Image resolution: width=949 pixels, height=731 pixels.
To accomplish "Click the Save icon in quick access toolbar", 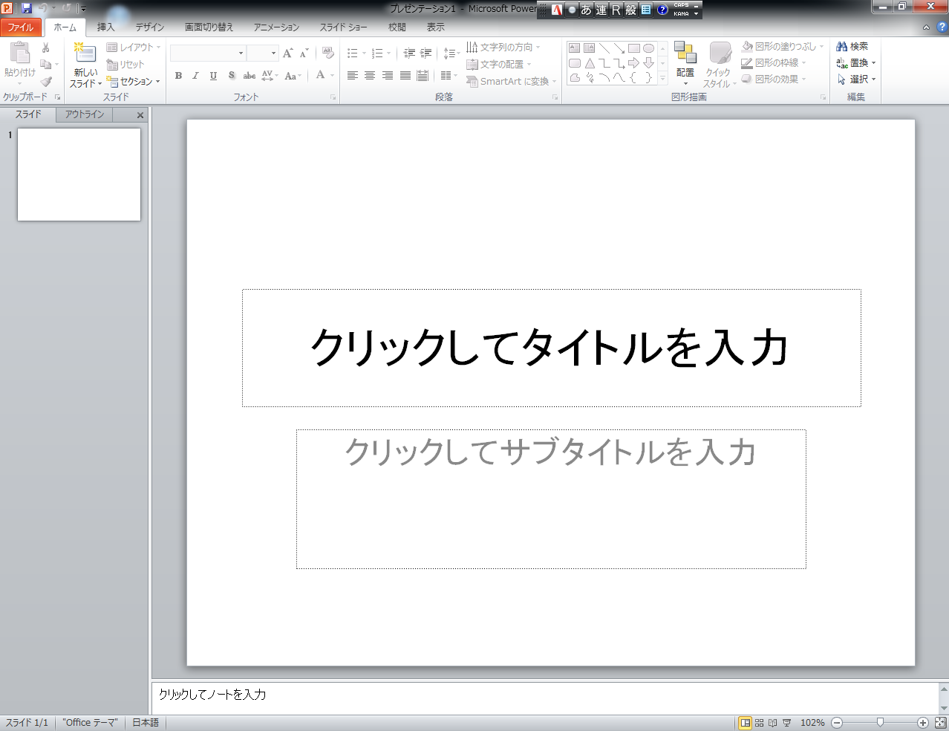I will 27,8.
